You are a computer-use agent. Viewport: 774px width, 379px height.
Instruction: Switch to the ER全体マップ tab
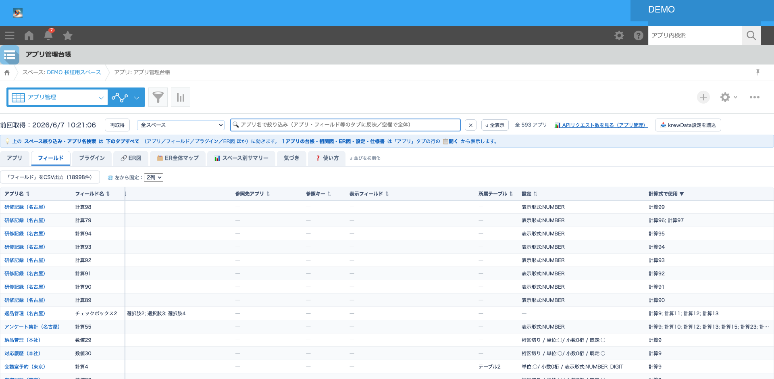click(178, 158)
